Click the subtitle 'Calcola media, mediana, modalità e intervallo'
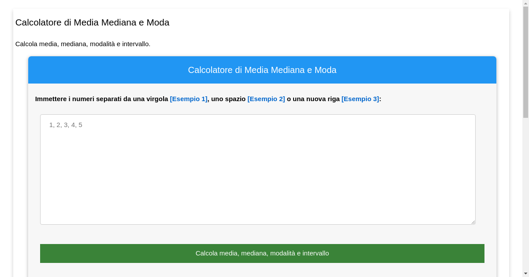Screen dimensions: 529x277 [x=83, y=44]
